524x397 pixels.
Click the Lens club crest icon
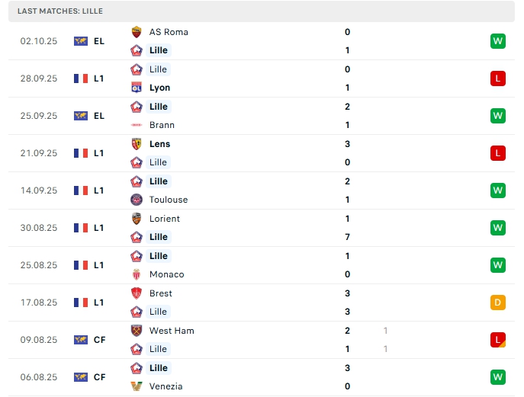[137, 144]
